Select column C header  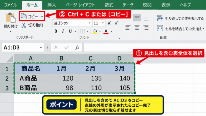(x=90, y=58)
